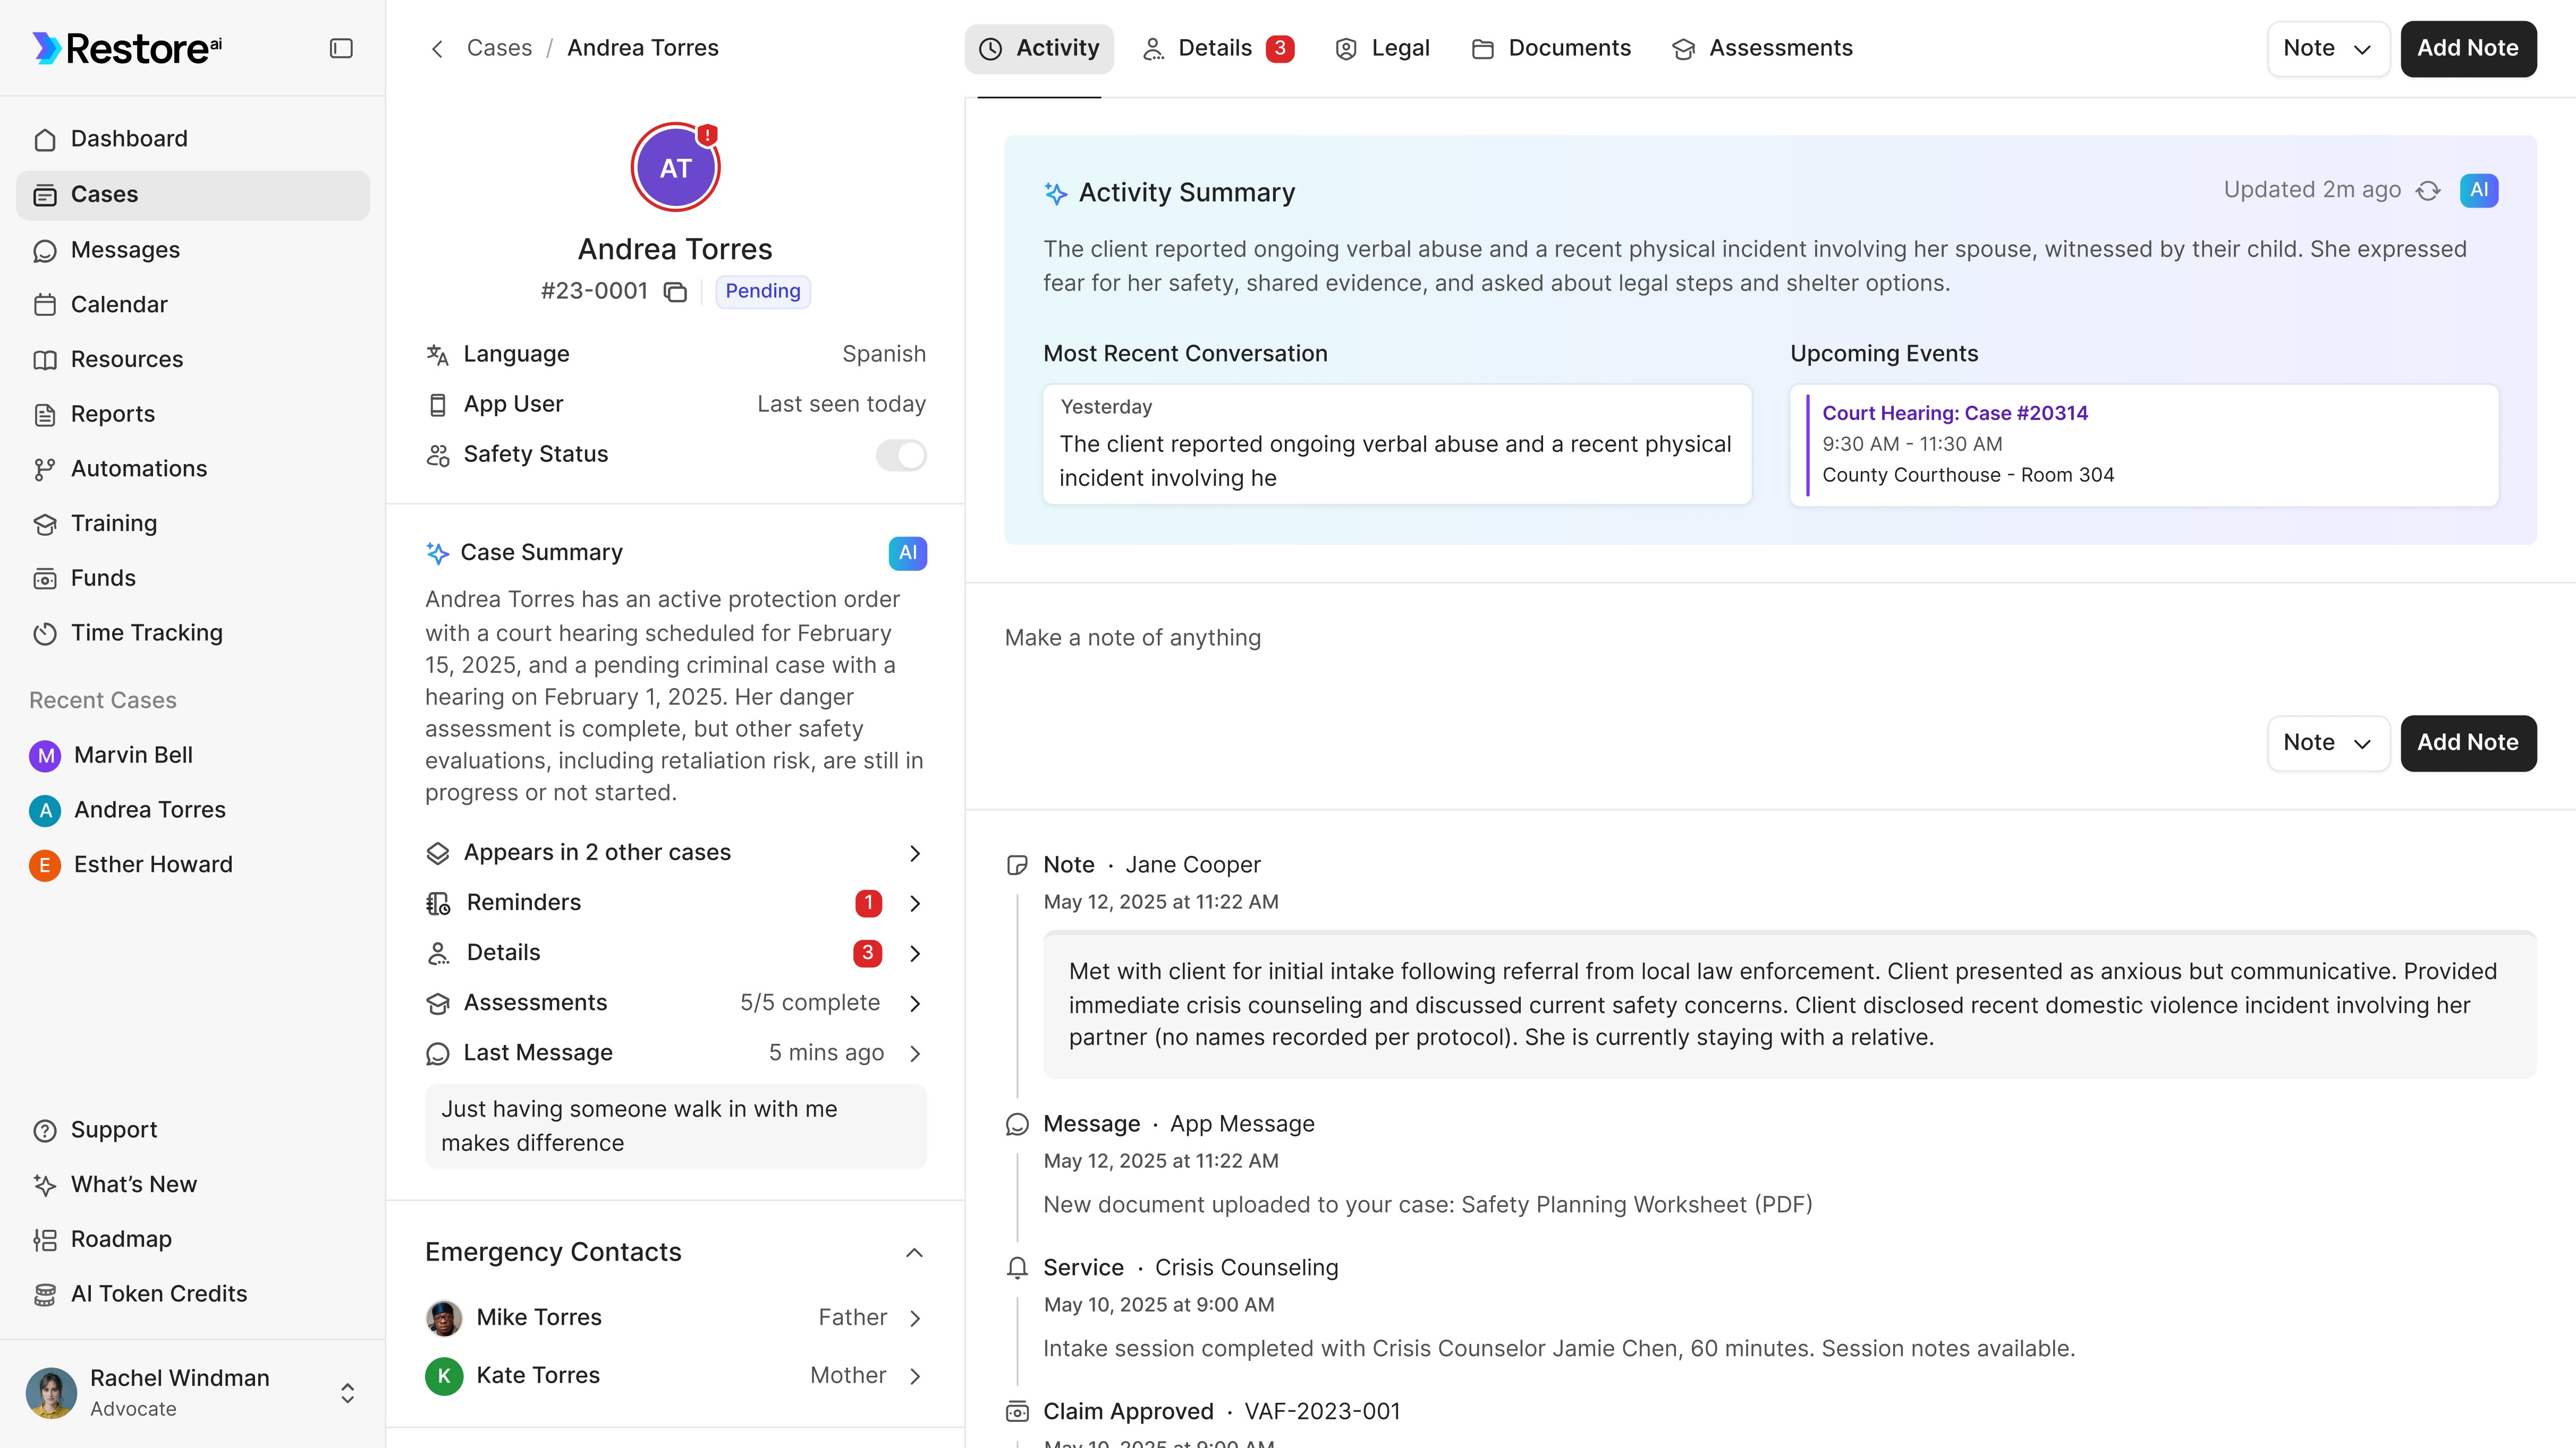The width and height of the screenshot is (2576, 1448).
Task: Open Rachel Windman account switcher
Action: [x=347, y=1393]
